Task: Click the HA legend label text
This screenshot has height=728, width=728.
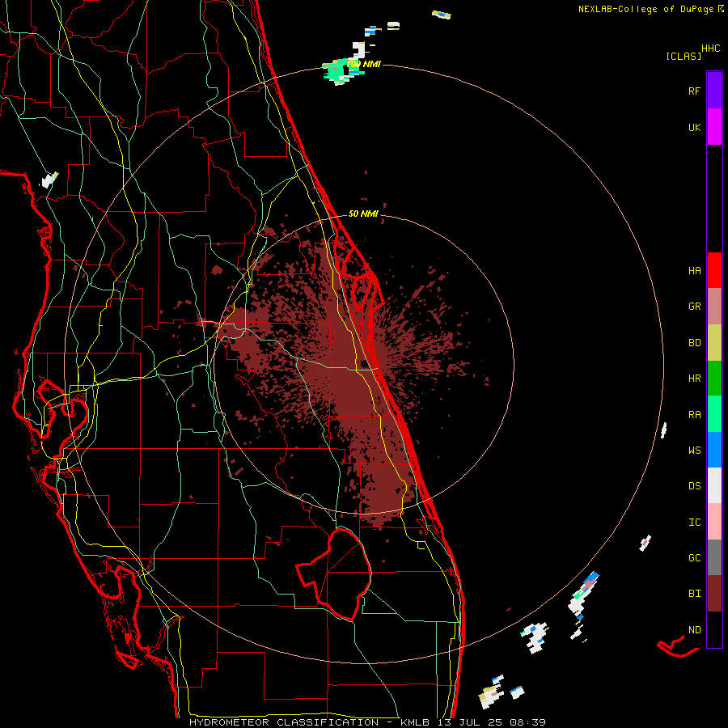Action: 695,270
